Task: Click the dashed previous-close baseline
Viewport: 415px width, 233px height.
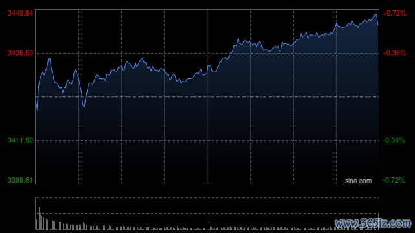Action: (x=207, y=97)
